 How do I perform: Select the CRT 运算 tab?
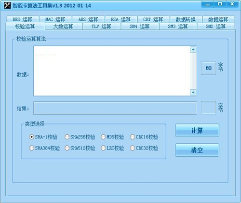coord(153,19)
